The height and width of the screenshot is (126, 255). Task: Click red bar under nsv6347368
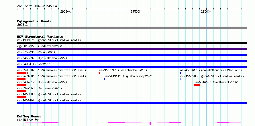tap(21, 91)
